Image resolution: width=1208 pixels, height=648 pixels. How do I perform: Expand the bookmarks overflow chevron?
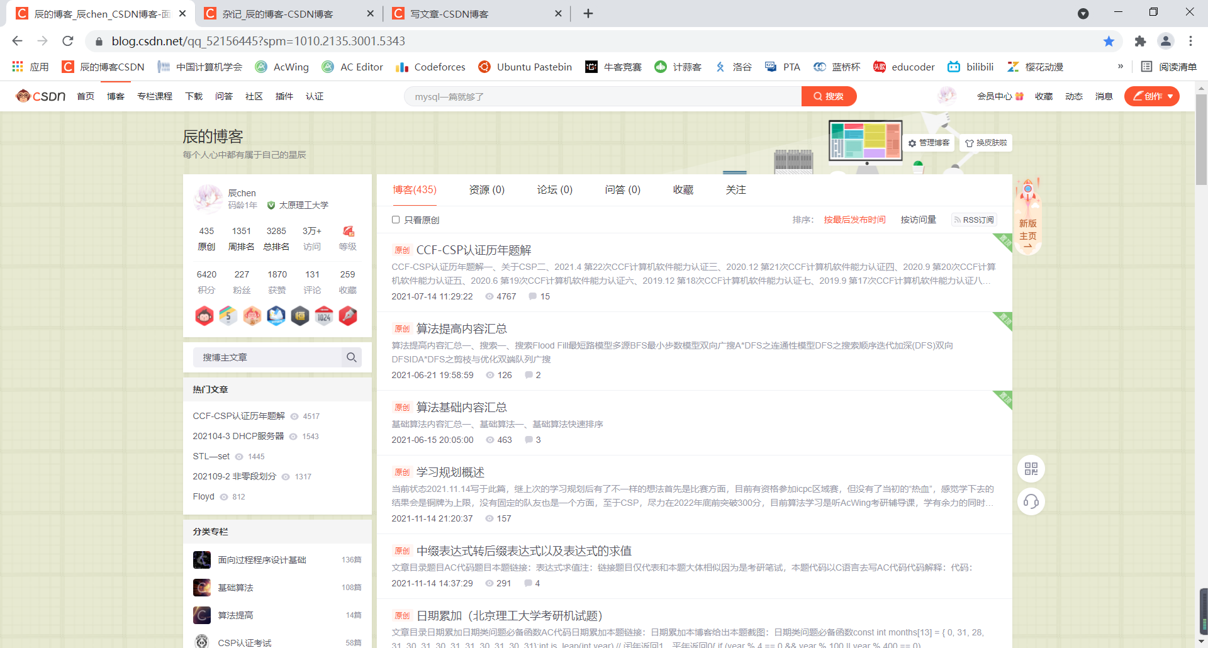[1121, 67]
